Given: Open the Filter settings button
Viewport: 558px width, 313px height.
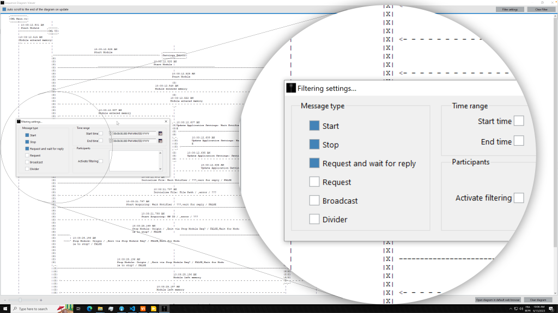Looking at the screenshot, I should [x=510, y=10].
